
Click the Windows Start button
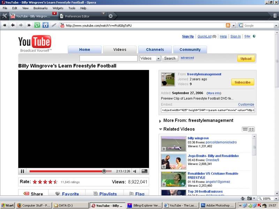click(8, 206)
